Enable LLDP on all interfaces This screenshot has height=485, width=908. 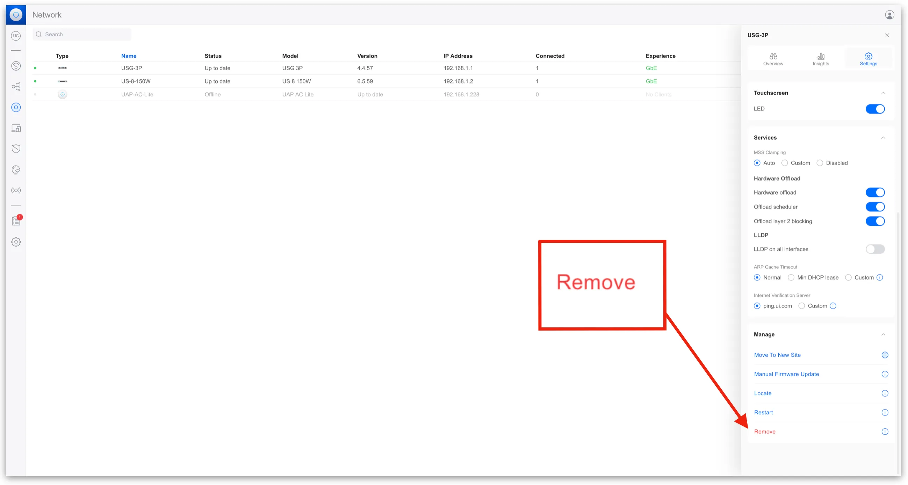coord(874,249)
